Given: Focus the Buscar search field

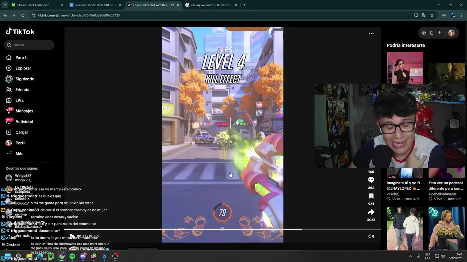Looking at the screenshot, I should click(x=29, y=45).
